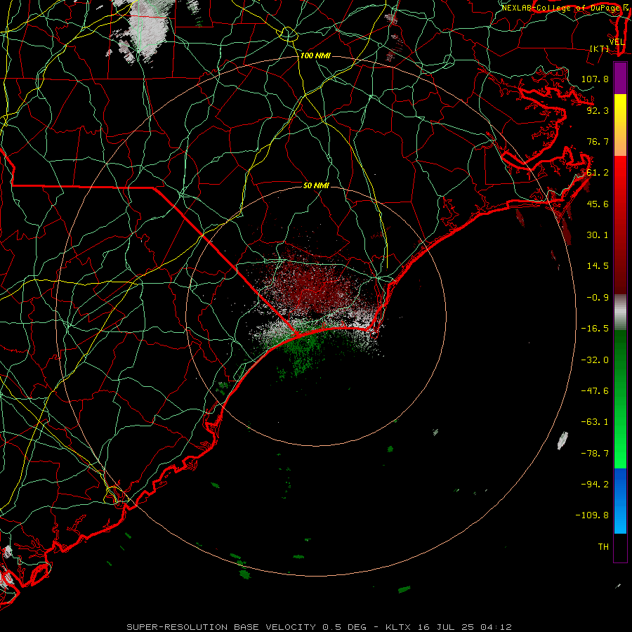This screenshot has width=632, height=632.
Task: Select the 45.6 velocity scale value
Action: click(598, 204)
